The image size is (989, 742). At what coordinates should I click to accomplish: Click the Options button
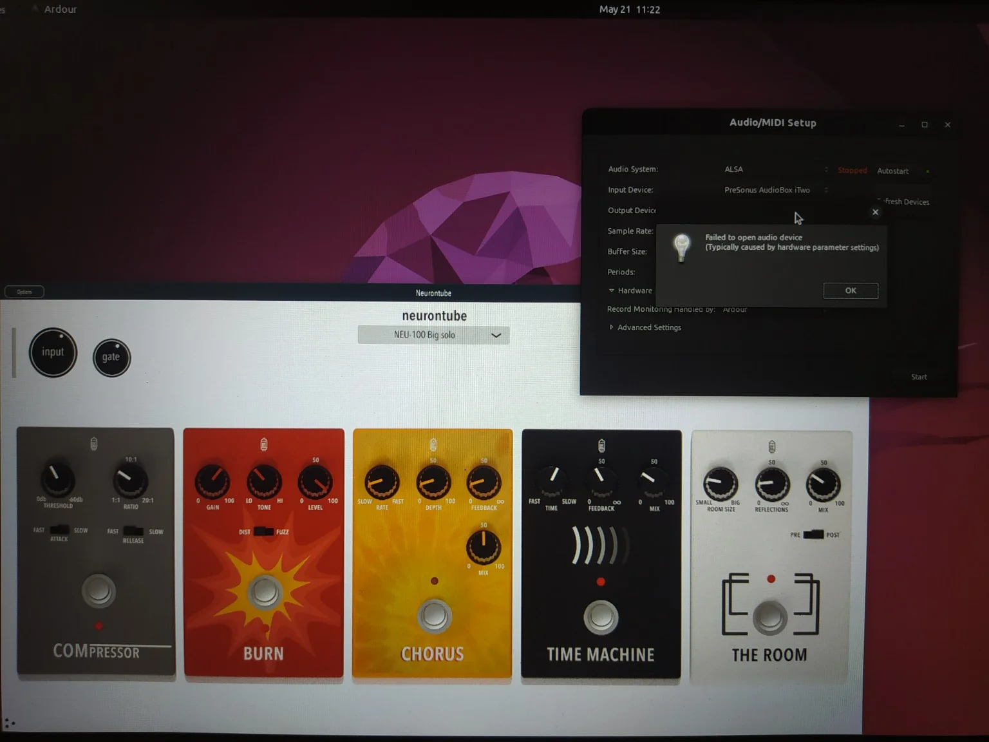coord(24,292)
